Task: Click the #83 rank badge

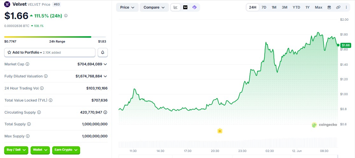Action: (x=56, y=4)
